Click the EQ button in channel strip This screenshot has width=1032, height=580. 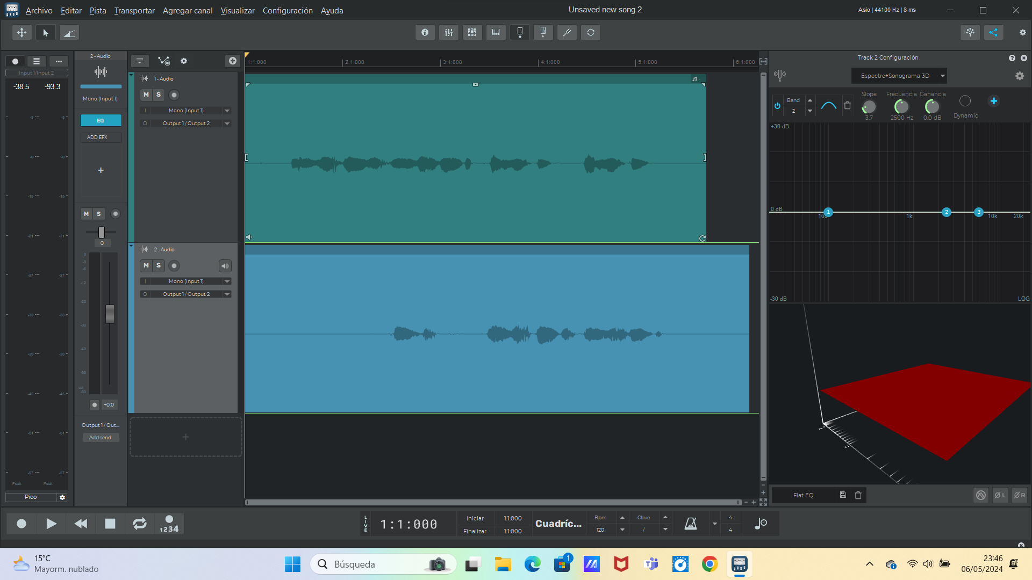click(x=101, y=120)
